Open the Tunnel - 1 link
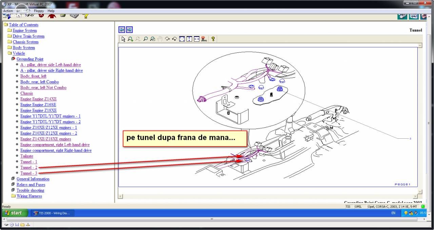 [29, 162]
